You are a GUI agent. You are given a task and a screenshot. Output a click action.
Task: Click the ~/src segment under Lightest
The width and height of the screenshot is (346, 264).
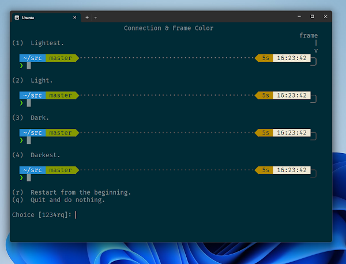click(x=32, y=58)
